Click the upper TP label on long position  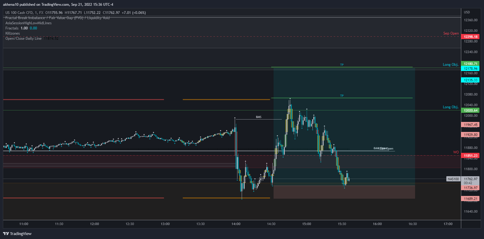[x=342, y=65]
